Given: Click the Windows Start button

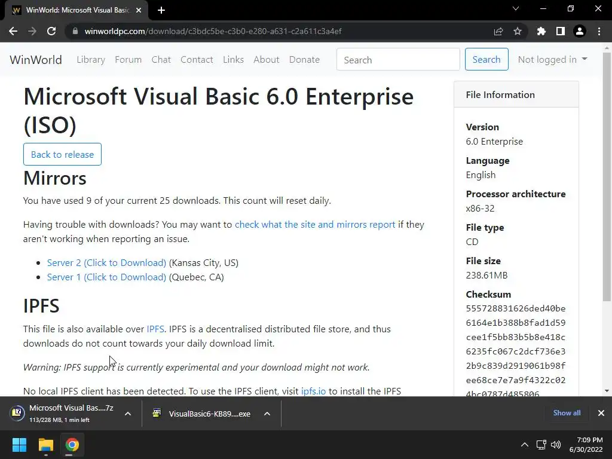Looking at the screenshot, I should click(20, 445).
